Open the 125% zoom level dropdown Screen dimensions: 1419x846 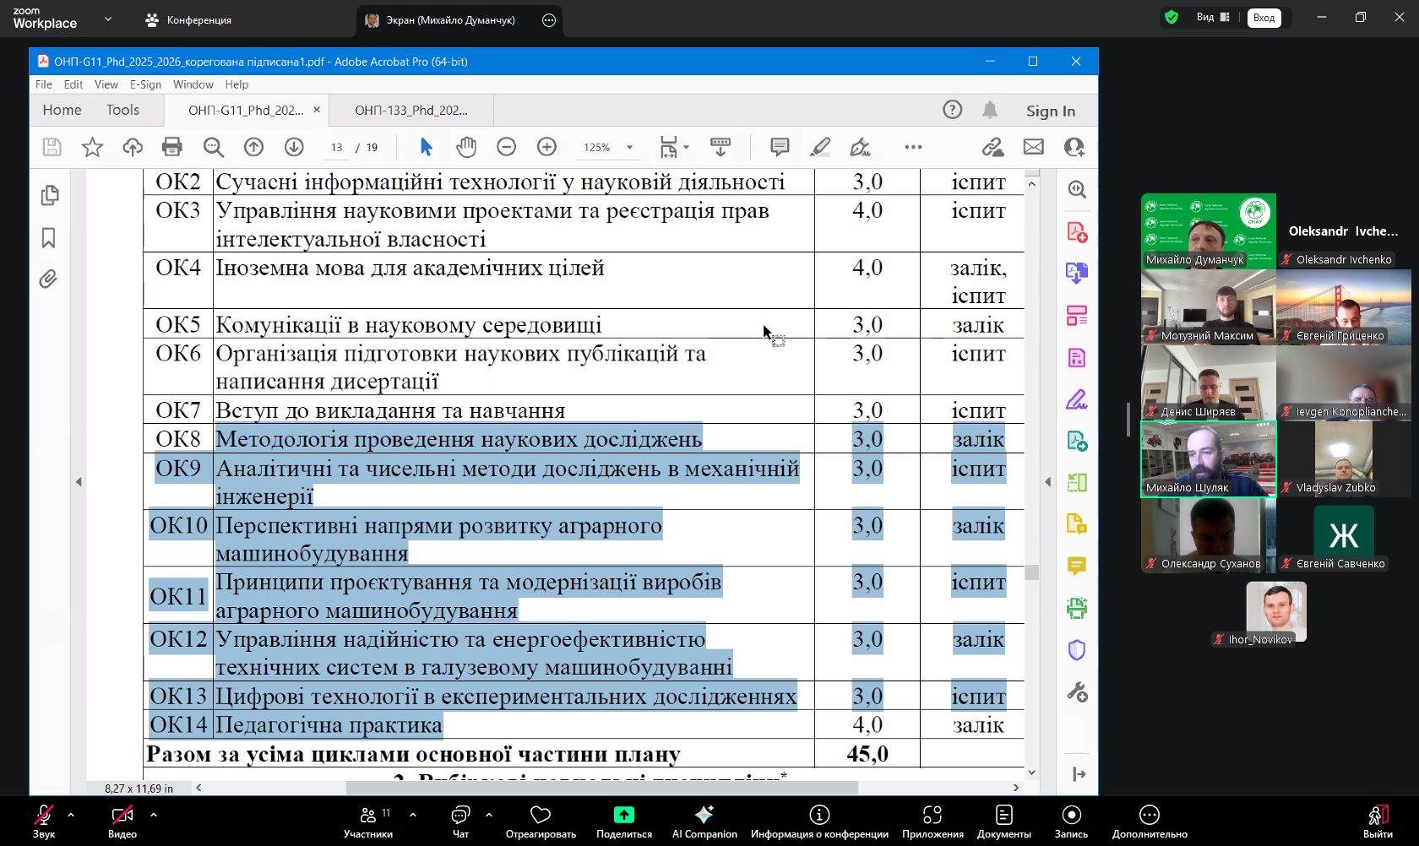point(629,148)
